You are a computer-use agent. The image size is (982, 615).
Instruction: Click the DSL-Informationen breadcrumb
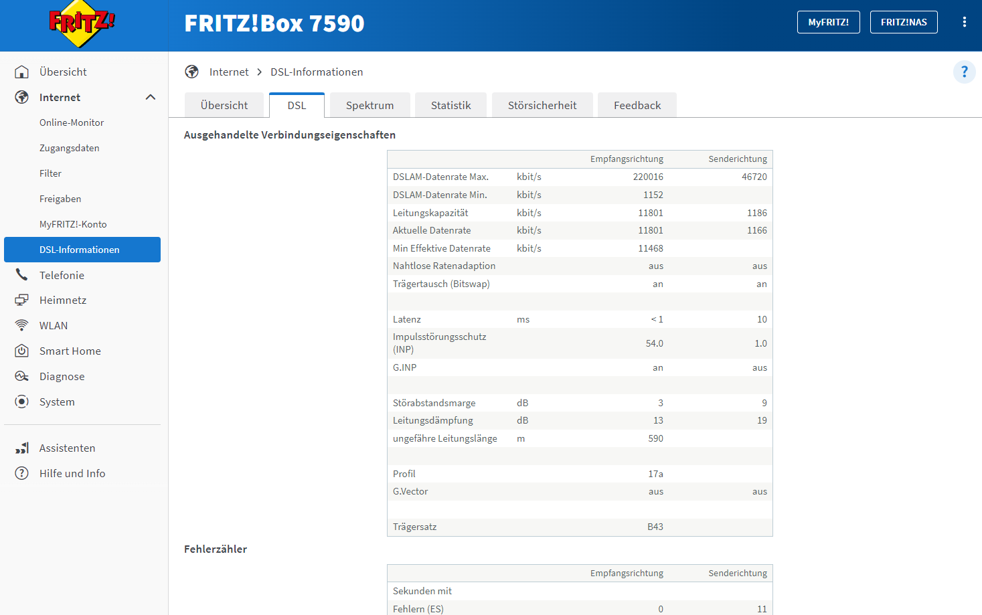317,72
